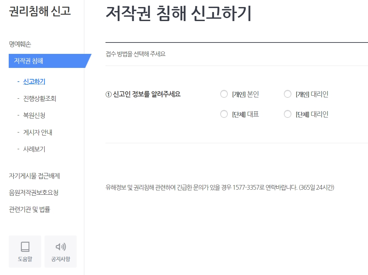Select [단체] 대리인 radio option
The height and width of the screenshot is (275, 368).
(x=288, y=114)
